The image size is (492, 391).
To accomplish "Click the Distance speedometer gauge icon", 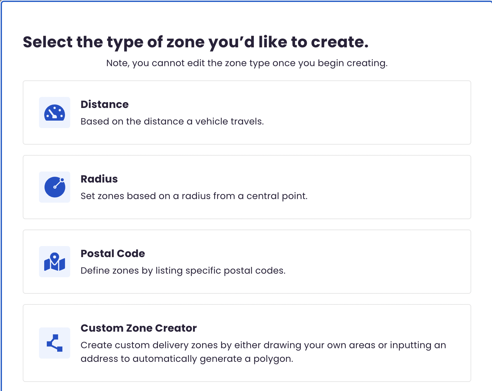I will [x=55, y=113].
